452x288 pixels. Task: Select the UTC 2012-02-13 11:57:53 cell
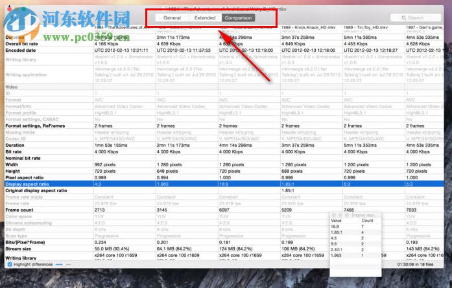tap(184, 50)
